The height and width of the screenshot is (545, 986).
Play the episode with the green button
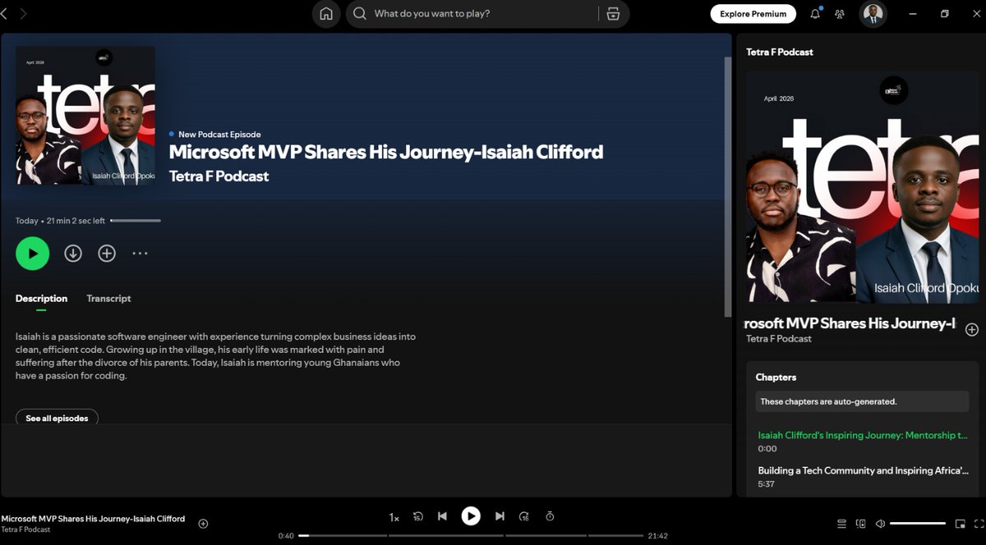[x=33, y=254]
